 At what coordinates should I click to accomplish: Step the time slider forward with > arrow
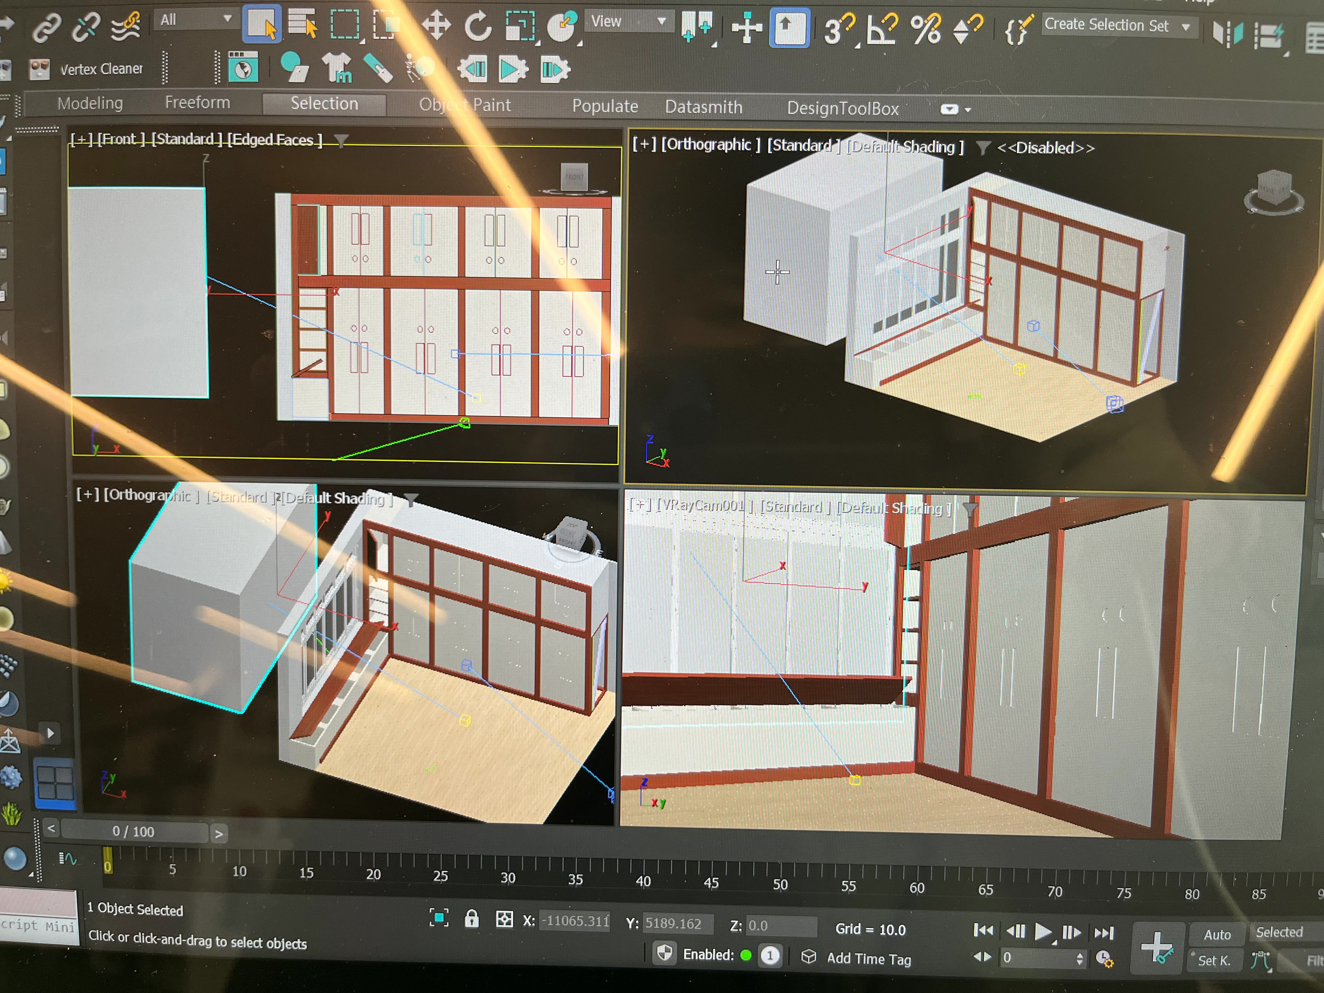[x=219, y=833]
